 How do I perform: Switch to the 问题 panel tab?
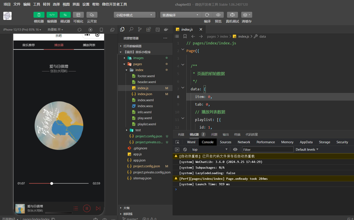pyautogui.click(x=214, y=134)
